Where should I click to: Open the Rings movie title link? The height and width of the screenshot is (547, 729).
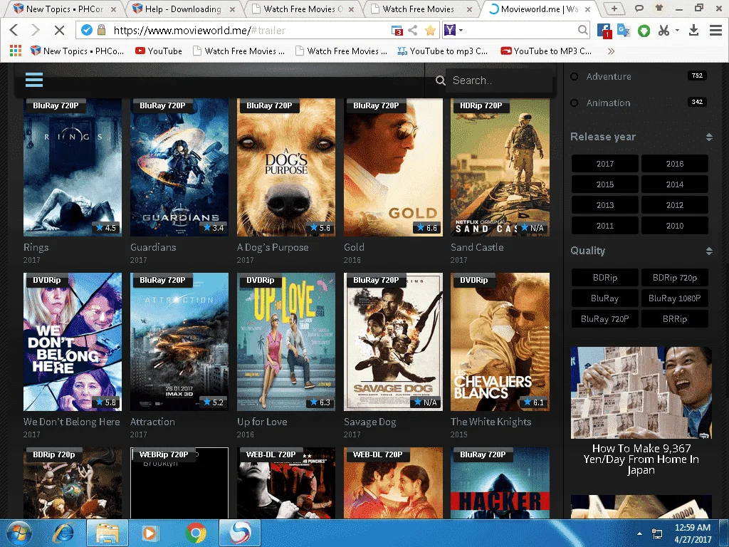[36, 247]
